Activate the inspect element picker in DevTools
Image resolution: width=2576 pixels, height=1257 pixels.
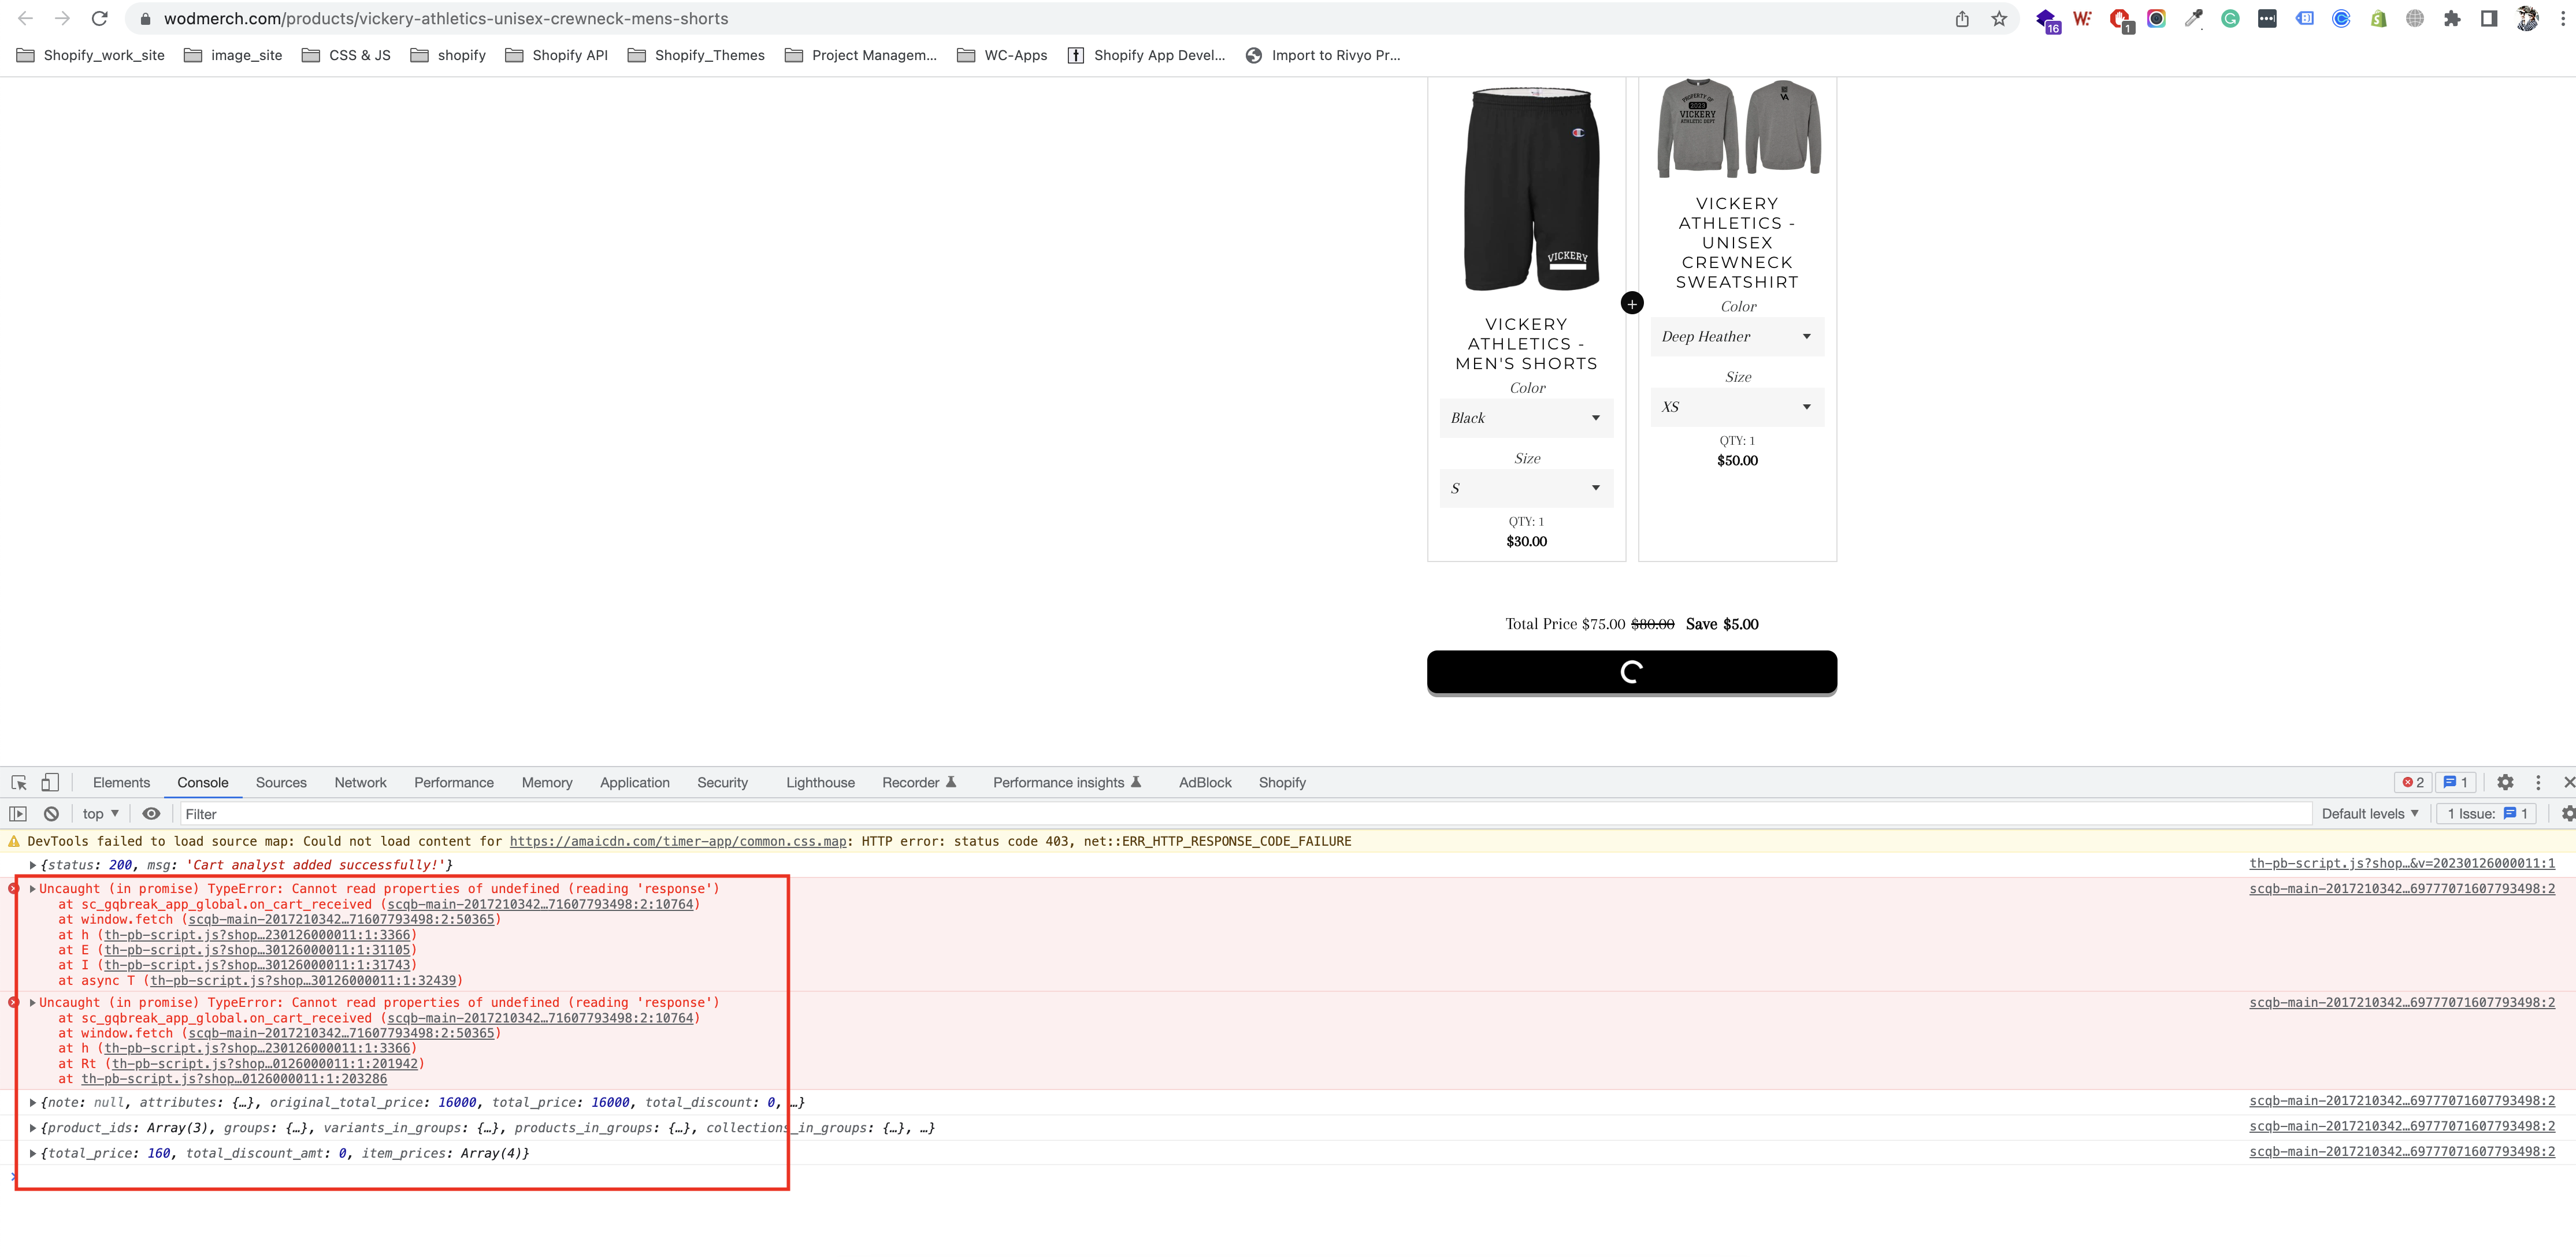coord(19,782)
